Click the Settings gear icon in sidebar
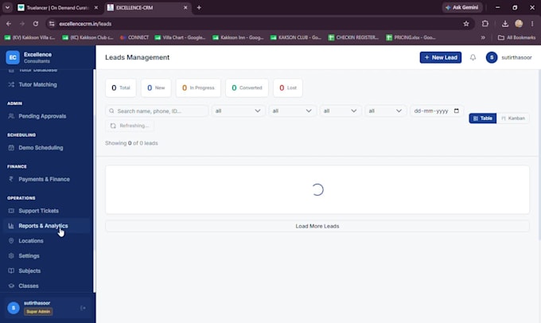 (x=11, y=255)
